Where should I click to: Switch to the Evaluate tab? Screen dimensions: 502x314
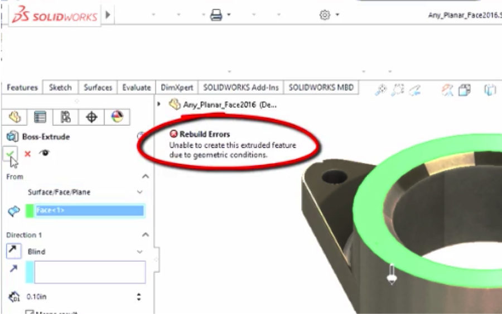(x=137, y=87)
